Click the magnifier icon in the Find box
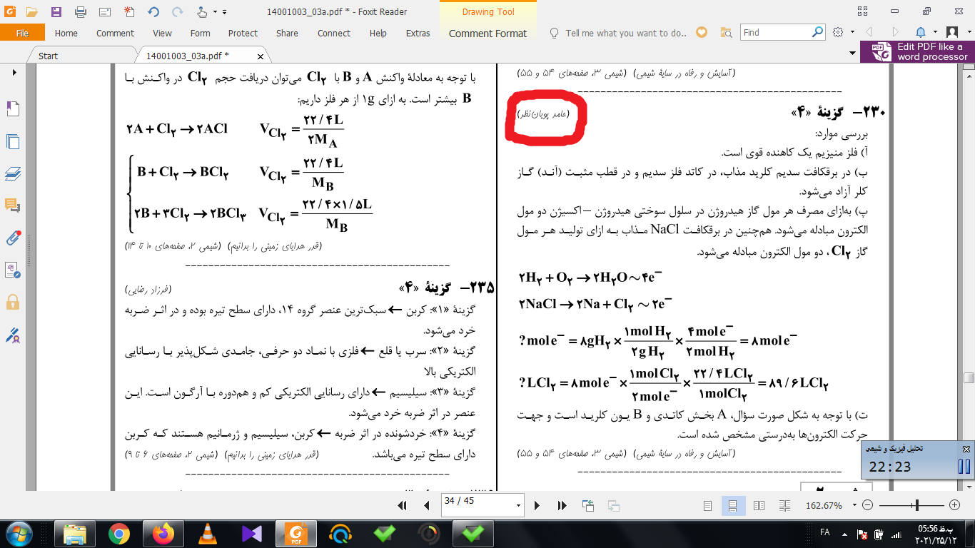Image resolution: width=975 pixels, height=548 pixels. (817, 32)
